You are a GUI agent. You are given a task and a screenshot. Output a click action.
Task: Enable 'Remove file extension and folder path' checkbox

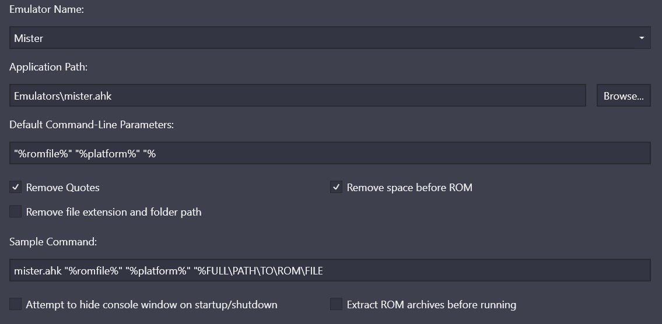click(16, 212)
